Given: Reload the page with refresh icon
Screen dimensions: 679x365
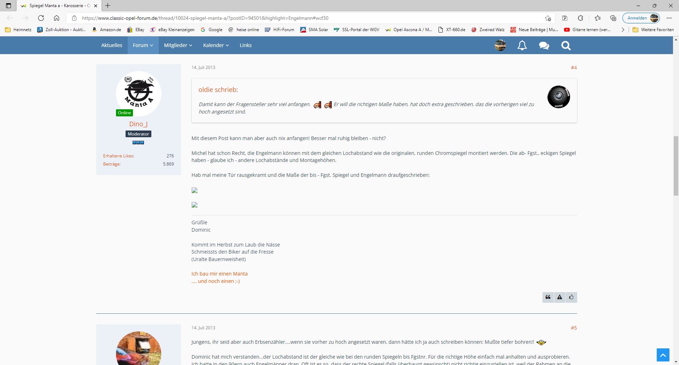Looking at the screenshot, I should coord(41,18).
